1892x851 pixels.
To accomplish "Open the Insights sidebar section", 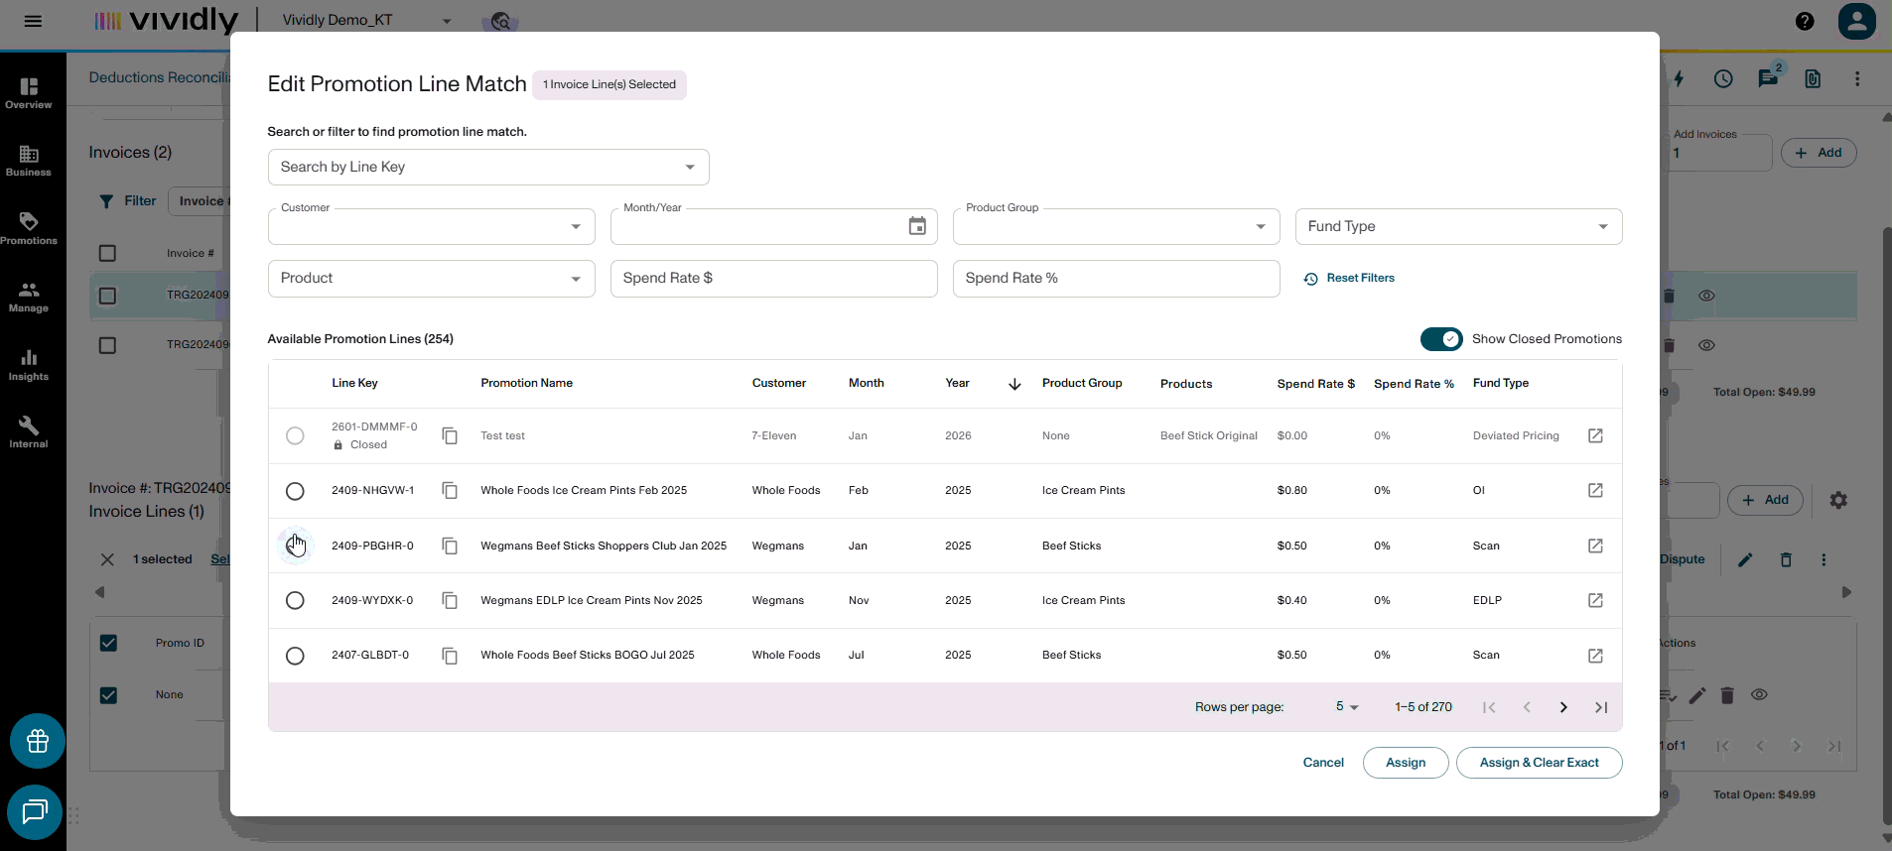I will tap(29, 365).
